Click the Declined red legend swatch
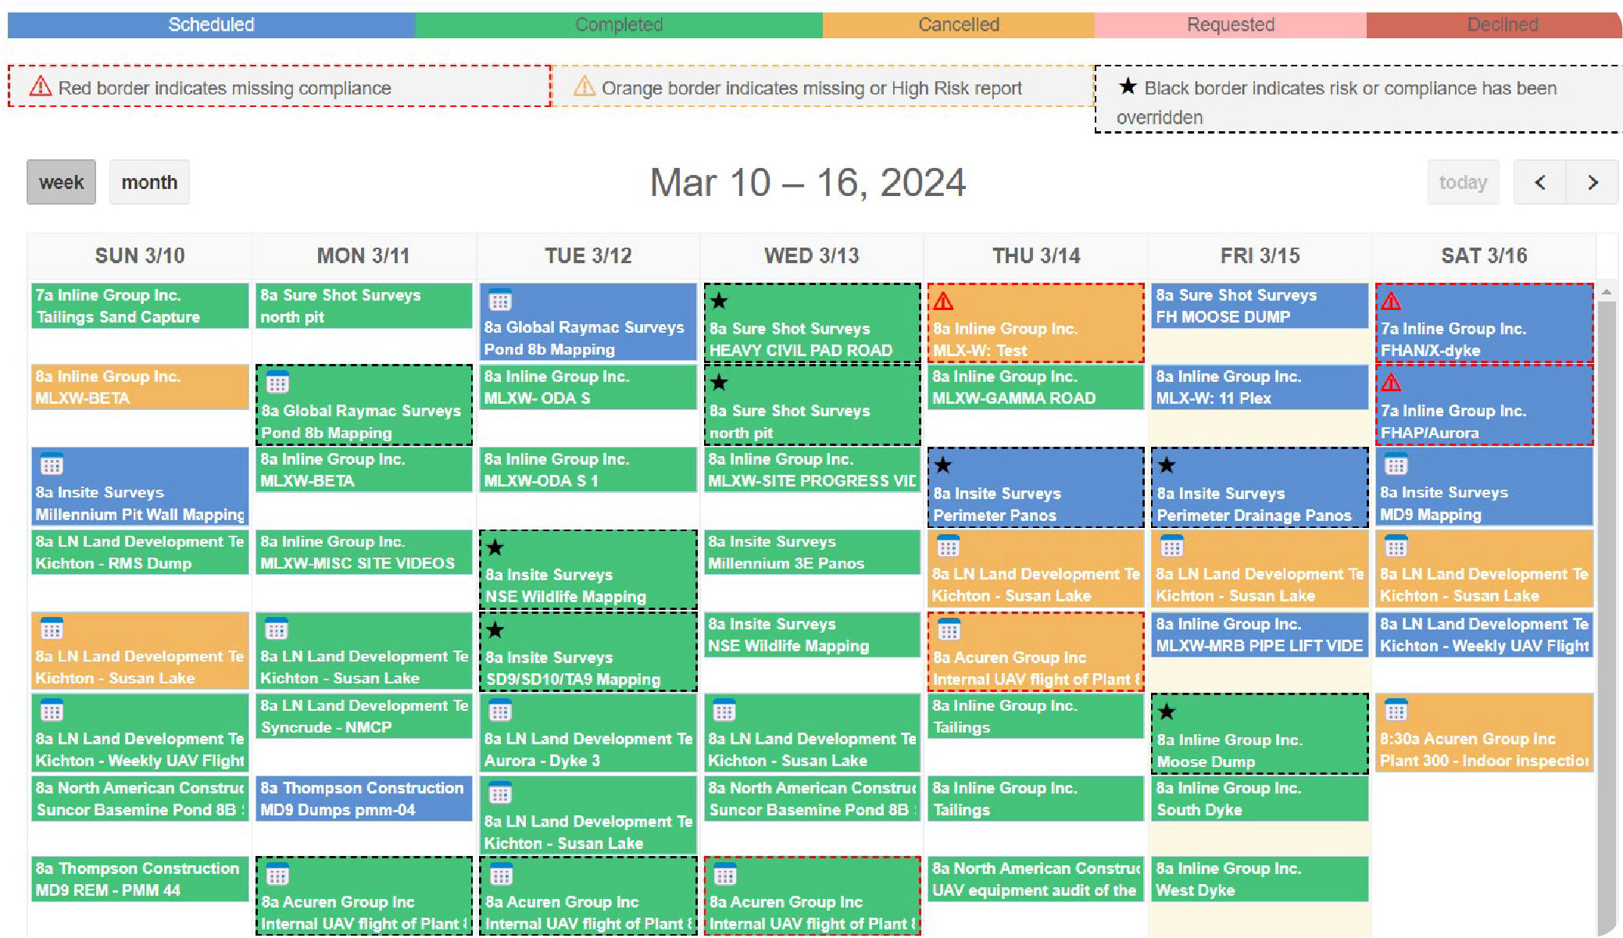1623x938 pixels. click(1494, 25)
